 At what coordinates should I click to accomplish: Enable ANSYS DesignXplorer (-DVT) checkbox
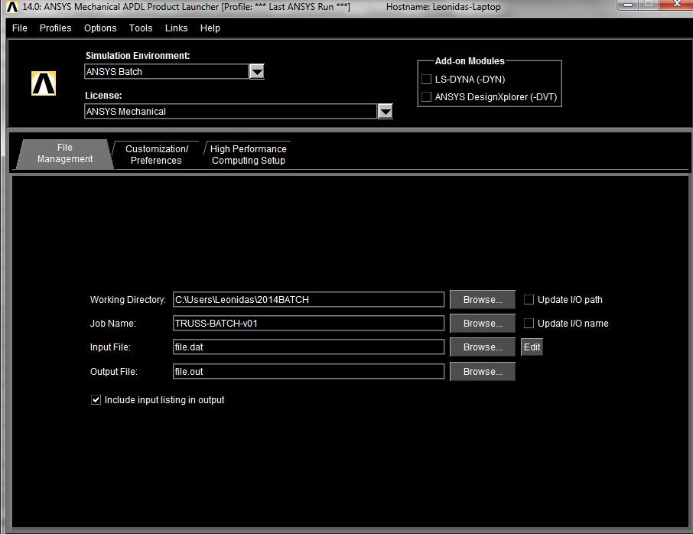click(427, 97)
